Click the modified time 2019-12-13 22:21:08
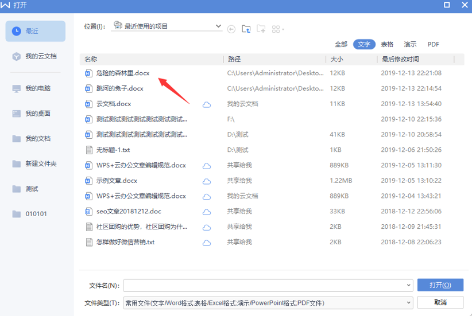This screenshot has height=316, width=472. (x=411, y=73)
